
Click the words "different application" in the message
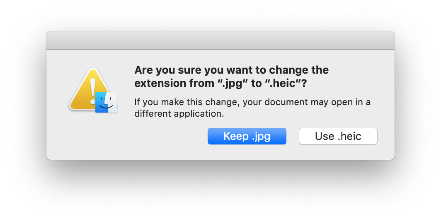[179, 114]
